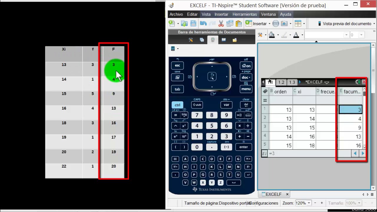Undo the last action

[x=203, y=24]
